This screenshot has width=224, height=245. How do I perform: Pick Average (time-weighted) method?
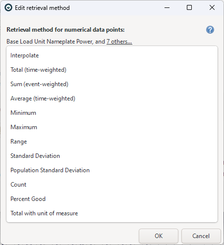click(112, 98)
